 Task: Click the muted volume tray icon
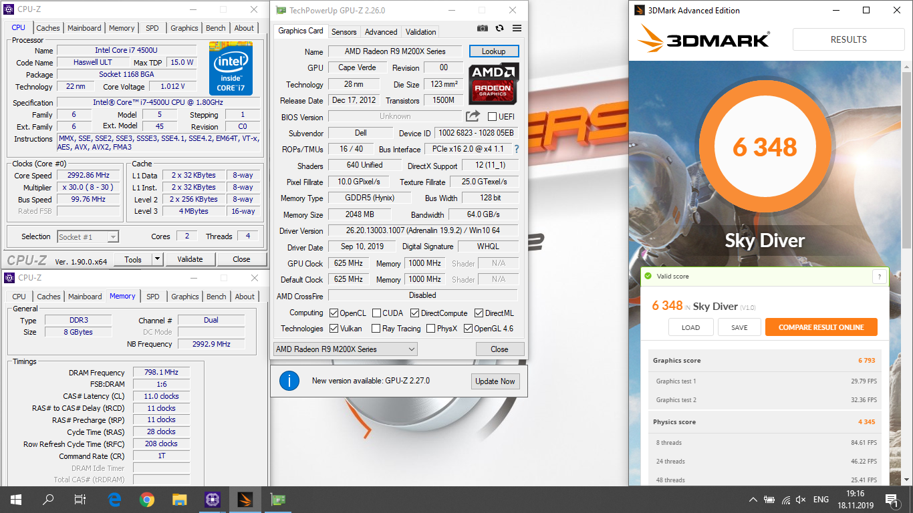click(801, 499)
